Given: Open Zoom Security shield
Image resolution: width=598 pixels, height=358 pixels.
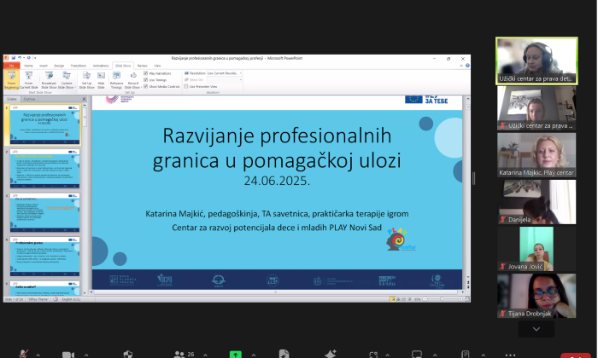Looking at the screenshot, I should [x=128, y=355].
